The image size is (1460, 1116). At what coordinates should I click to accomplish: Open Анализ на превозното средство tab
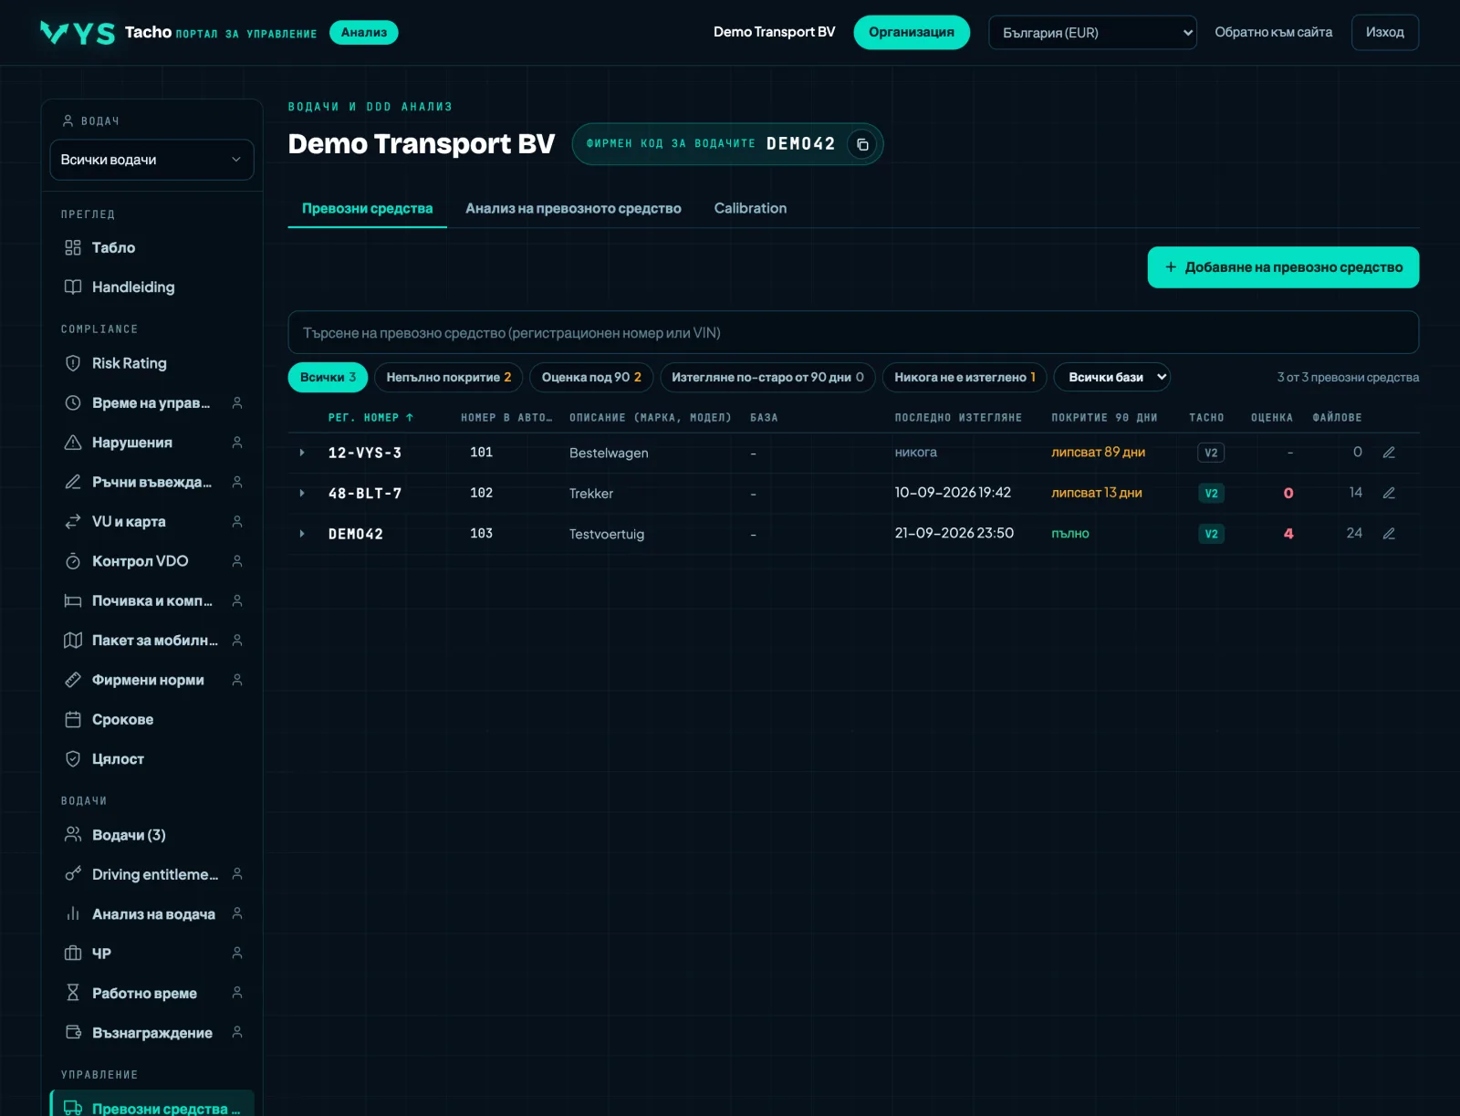click(x=573, y=208)
